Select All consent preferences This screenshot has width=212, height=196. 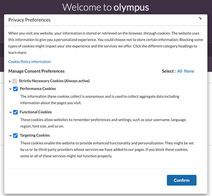click(180, 71)
